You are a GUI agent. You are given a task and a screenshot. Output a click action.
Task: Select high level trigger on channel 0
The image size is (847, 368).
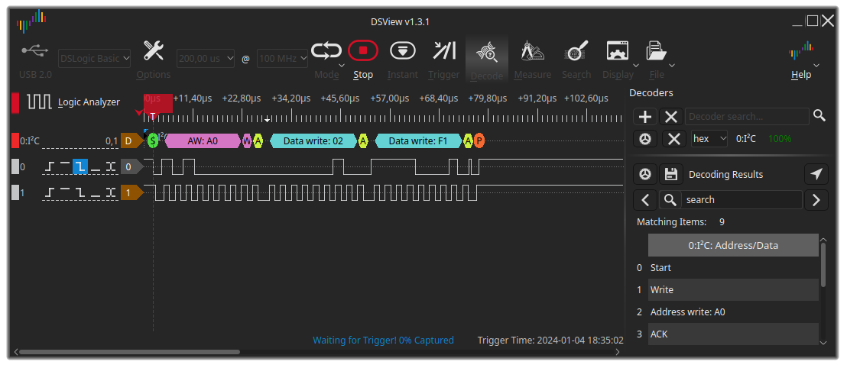click(x=65, y=166)
